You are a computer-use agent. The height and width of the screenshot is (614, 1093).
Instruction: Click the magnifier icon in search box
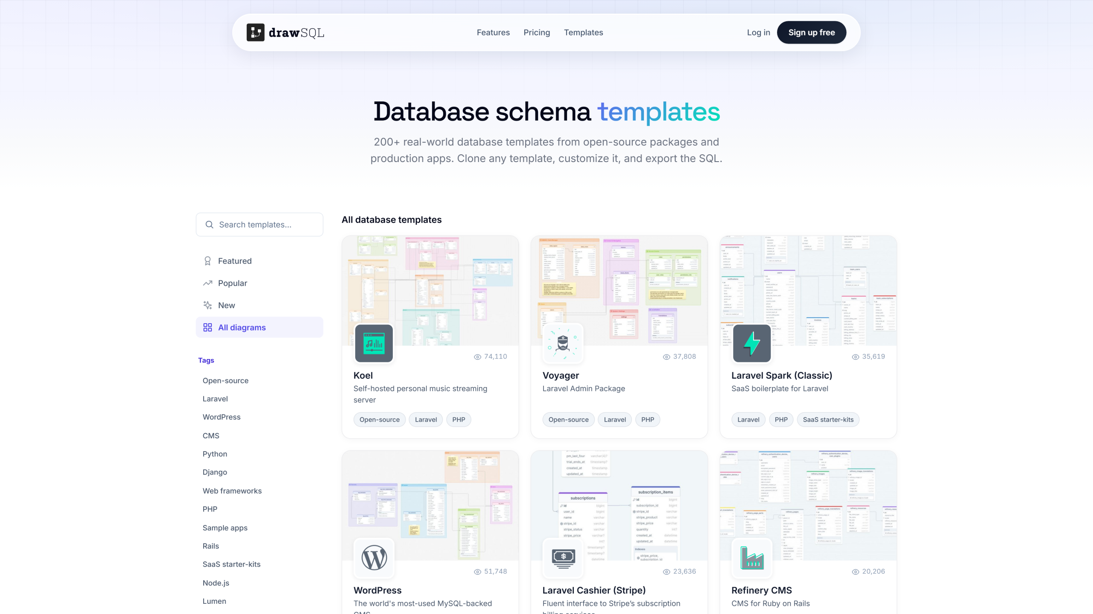pos(209,225)
